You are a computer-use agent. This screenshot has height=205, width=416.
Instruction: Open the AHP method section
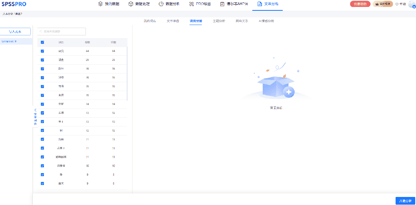pyautogui.click(x=234, y=4)
